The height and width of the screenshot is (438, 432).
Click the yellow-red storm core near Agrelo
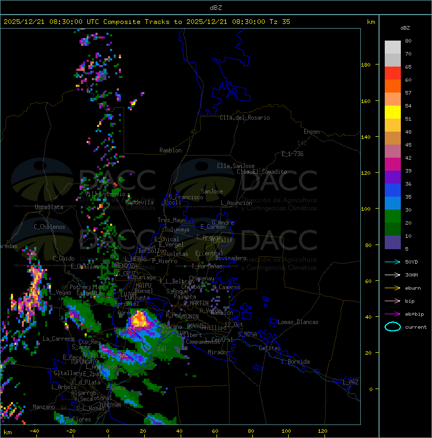(x=139, y=319)
